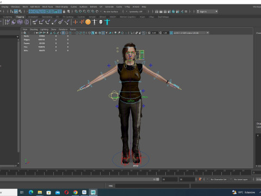Toggle snap to grids icon
Screen dimensions: 261x196
coord(76,11)
